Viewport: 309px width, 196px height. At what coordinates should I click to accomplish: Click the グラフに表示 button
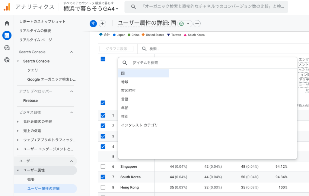[116, 49]
